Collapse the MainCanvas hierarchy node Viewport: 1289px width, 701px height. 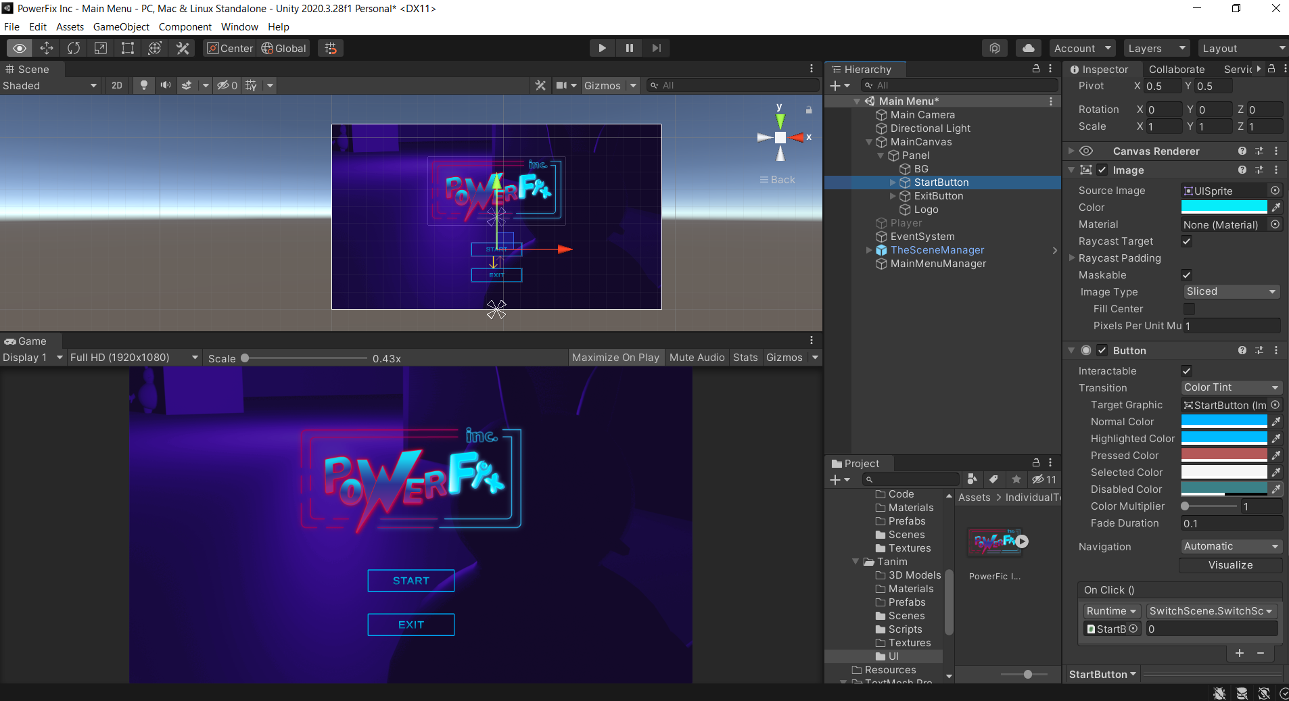(x=869, y=142)
